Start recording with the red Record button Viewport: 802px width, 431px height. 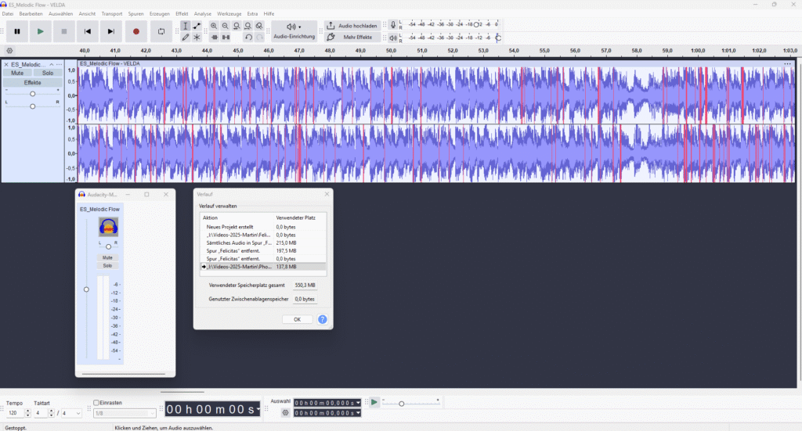click(136, 31)
